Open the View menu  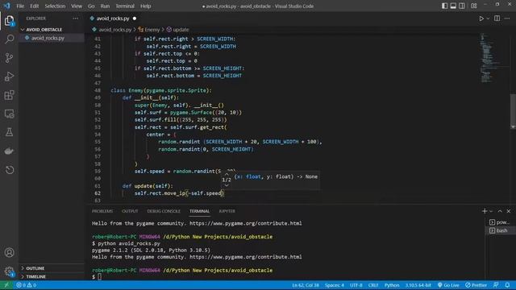pos(77,6)
